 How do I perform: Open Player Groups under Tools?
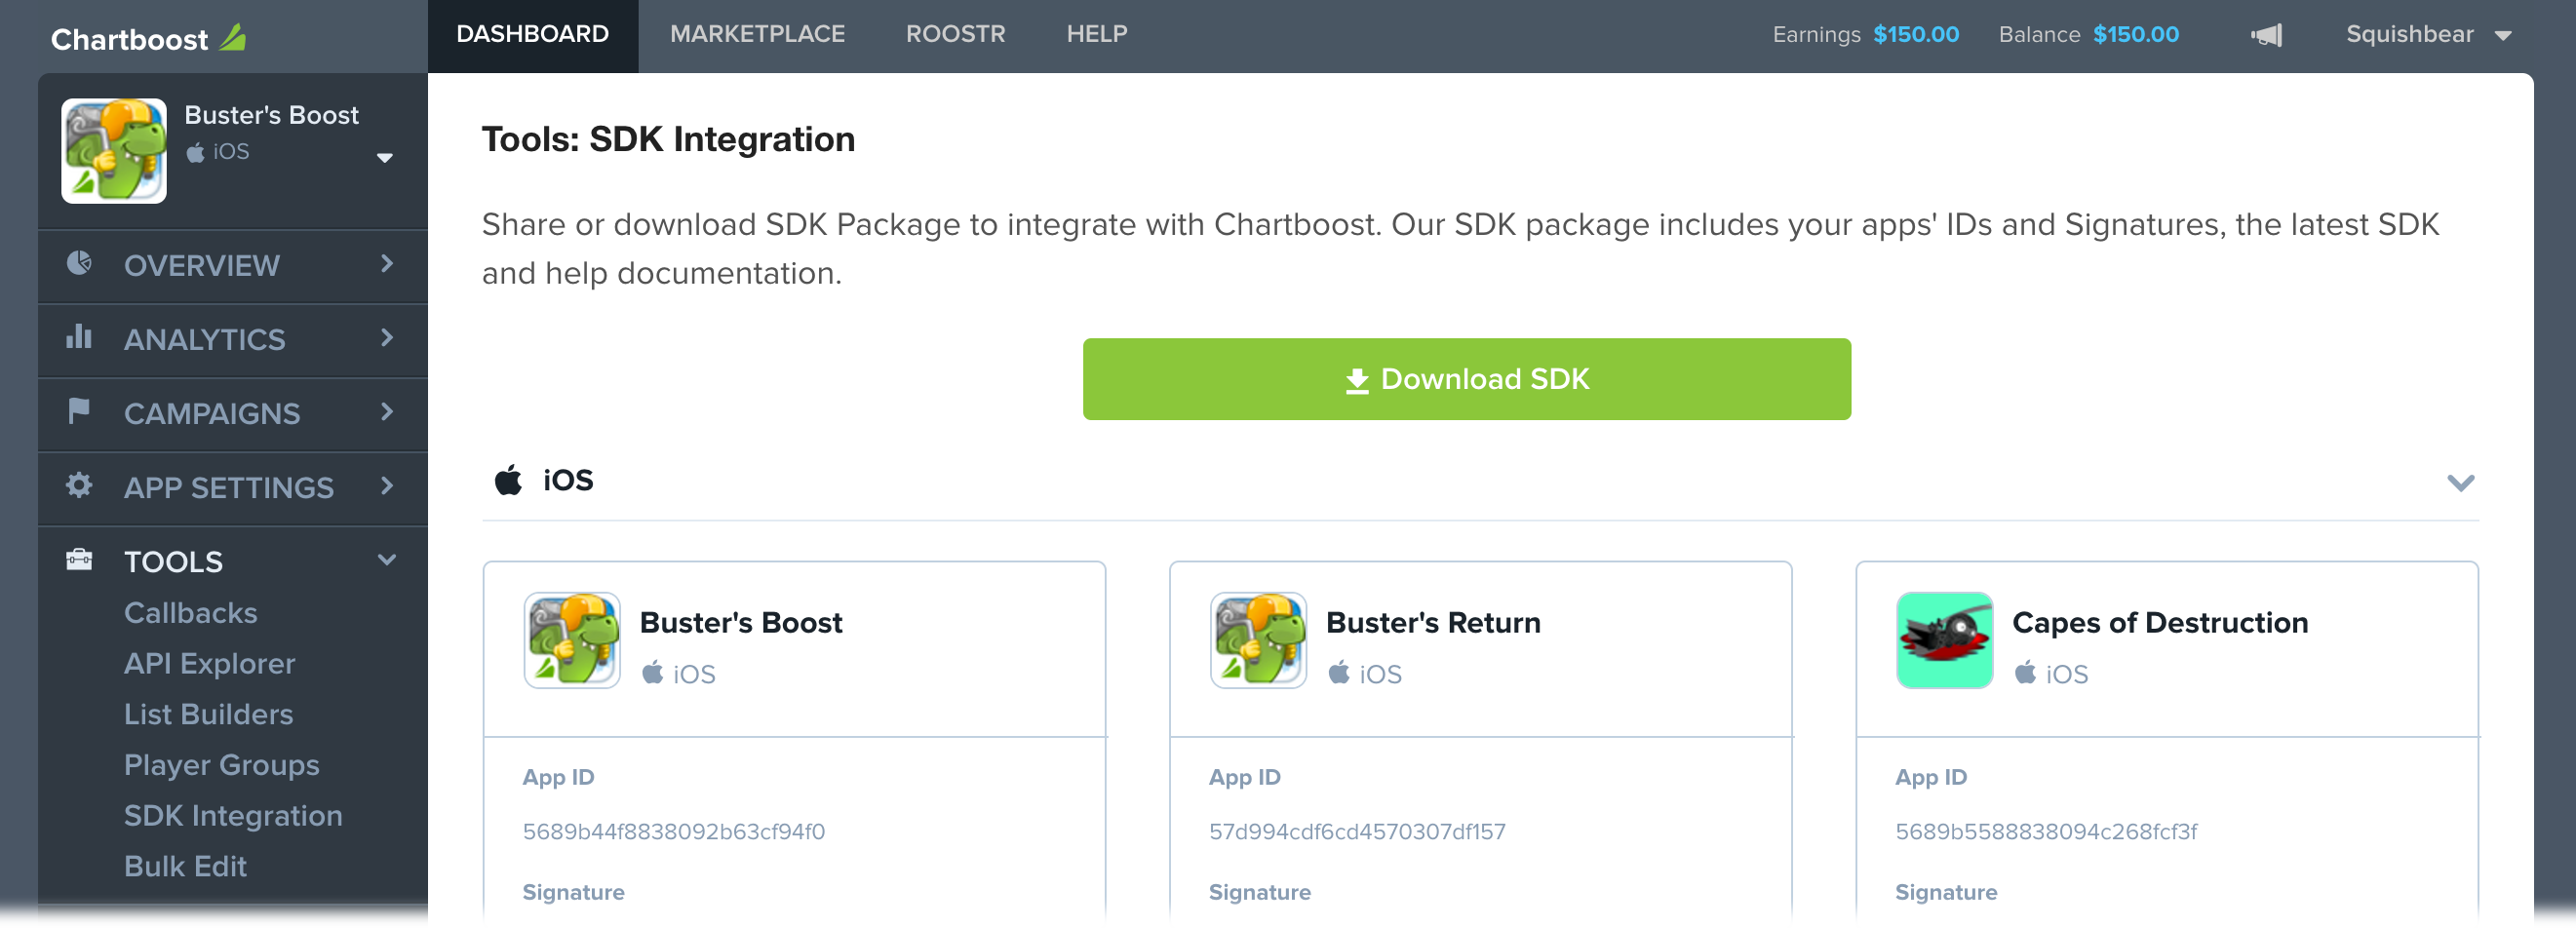click(222, 765)
